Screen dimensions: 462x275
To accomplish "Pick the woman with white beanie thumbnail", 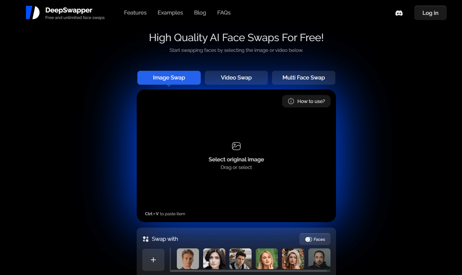I will tap(293, 259).
